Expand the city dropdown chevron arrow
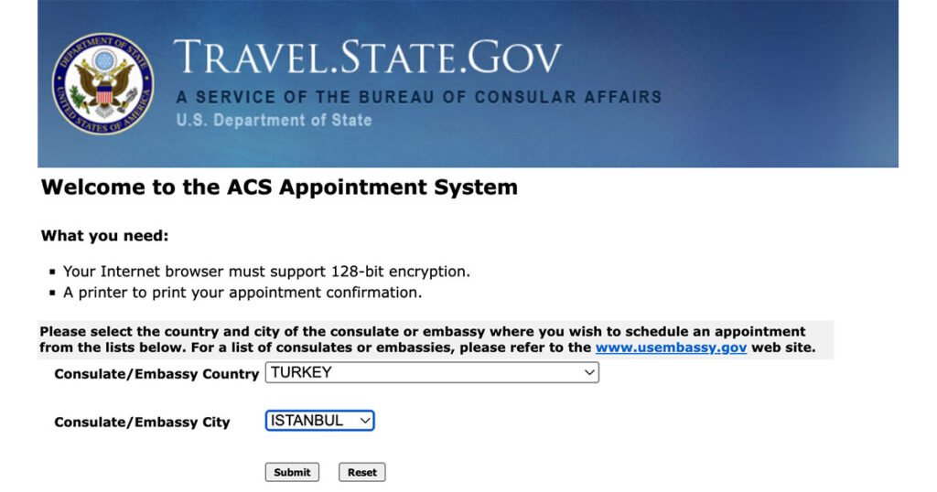 [x=365, y=421]
